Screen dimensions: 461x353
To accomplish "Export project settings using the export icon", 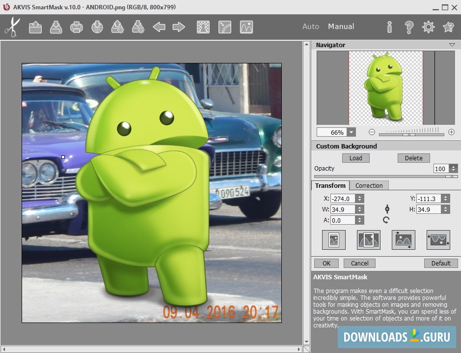I will [138, 27].
